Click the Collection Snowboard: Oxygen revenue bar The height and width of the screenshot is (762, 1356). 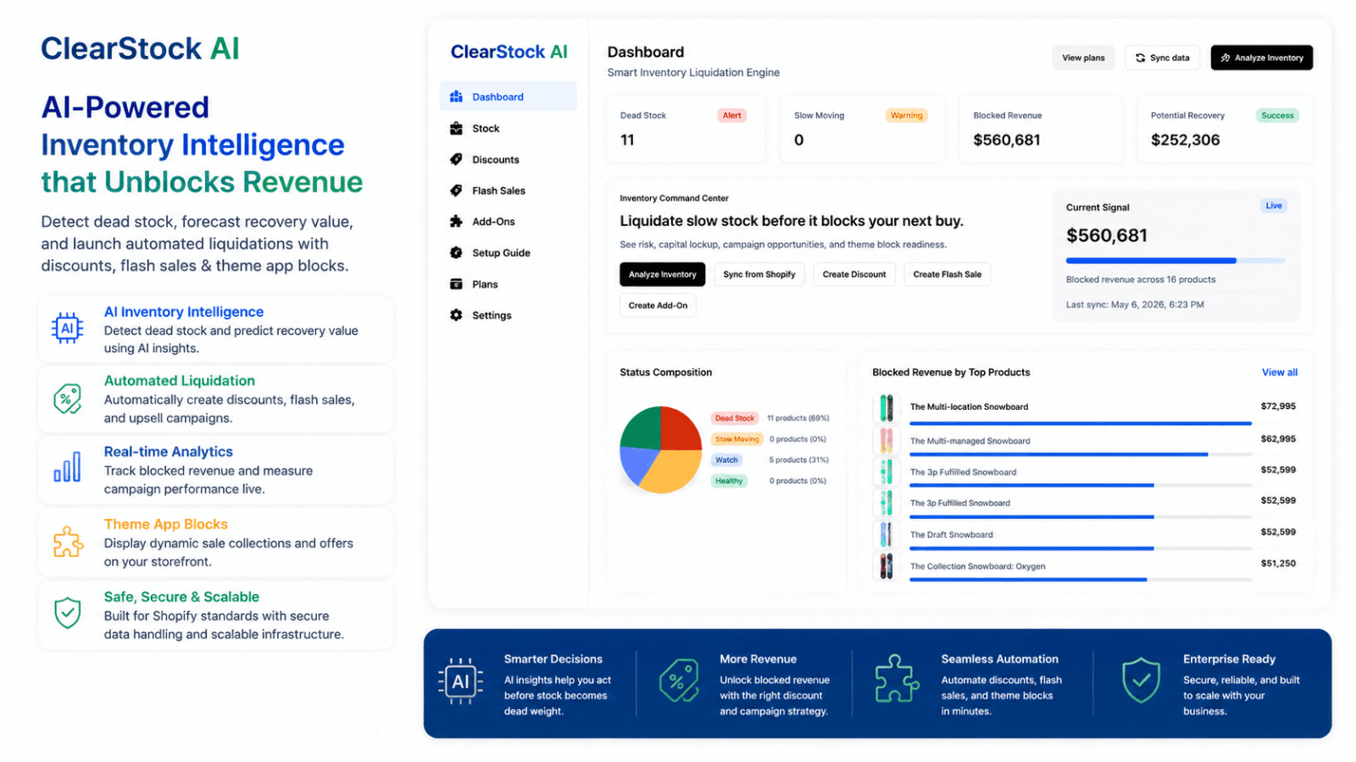1081,580
